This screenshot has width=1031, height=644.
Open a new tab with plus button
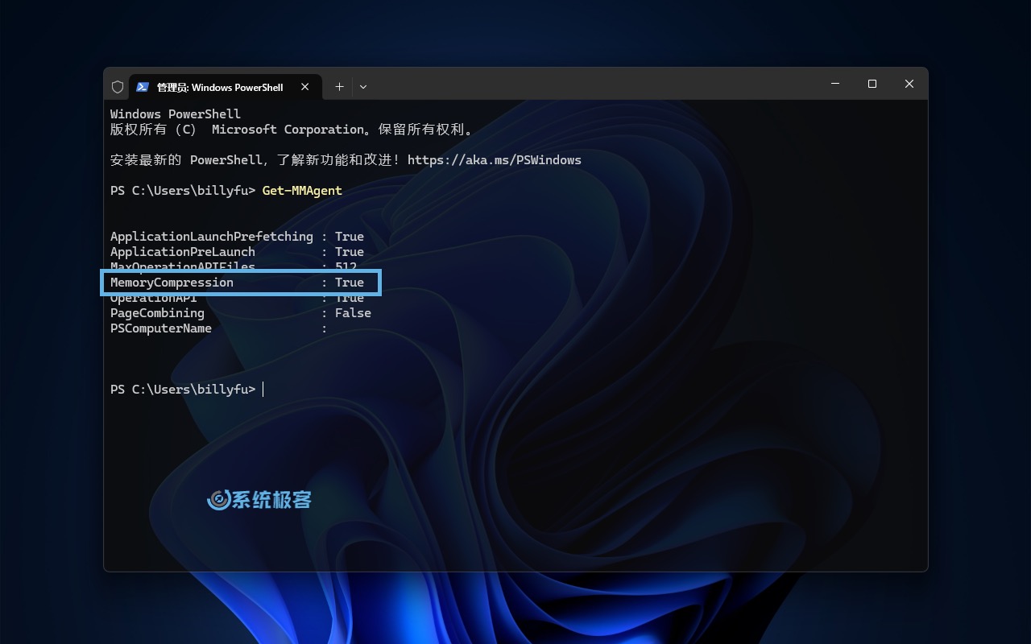tap(339, 87)
